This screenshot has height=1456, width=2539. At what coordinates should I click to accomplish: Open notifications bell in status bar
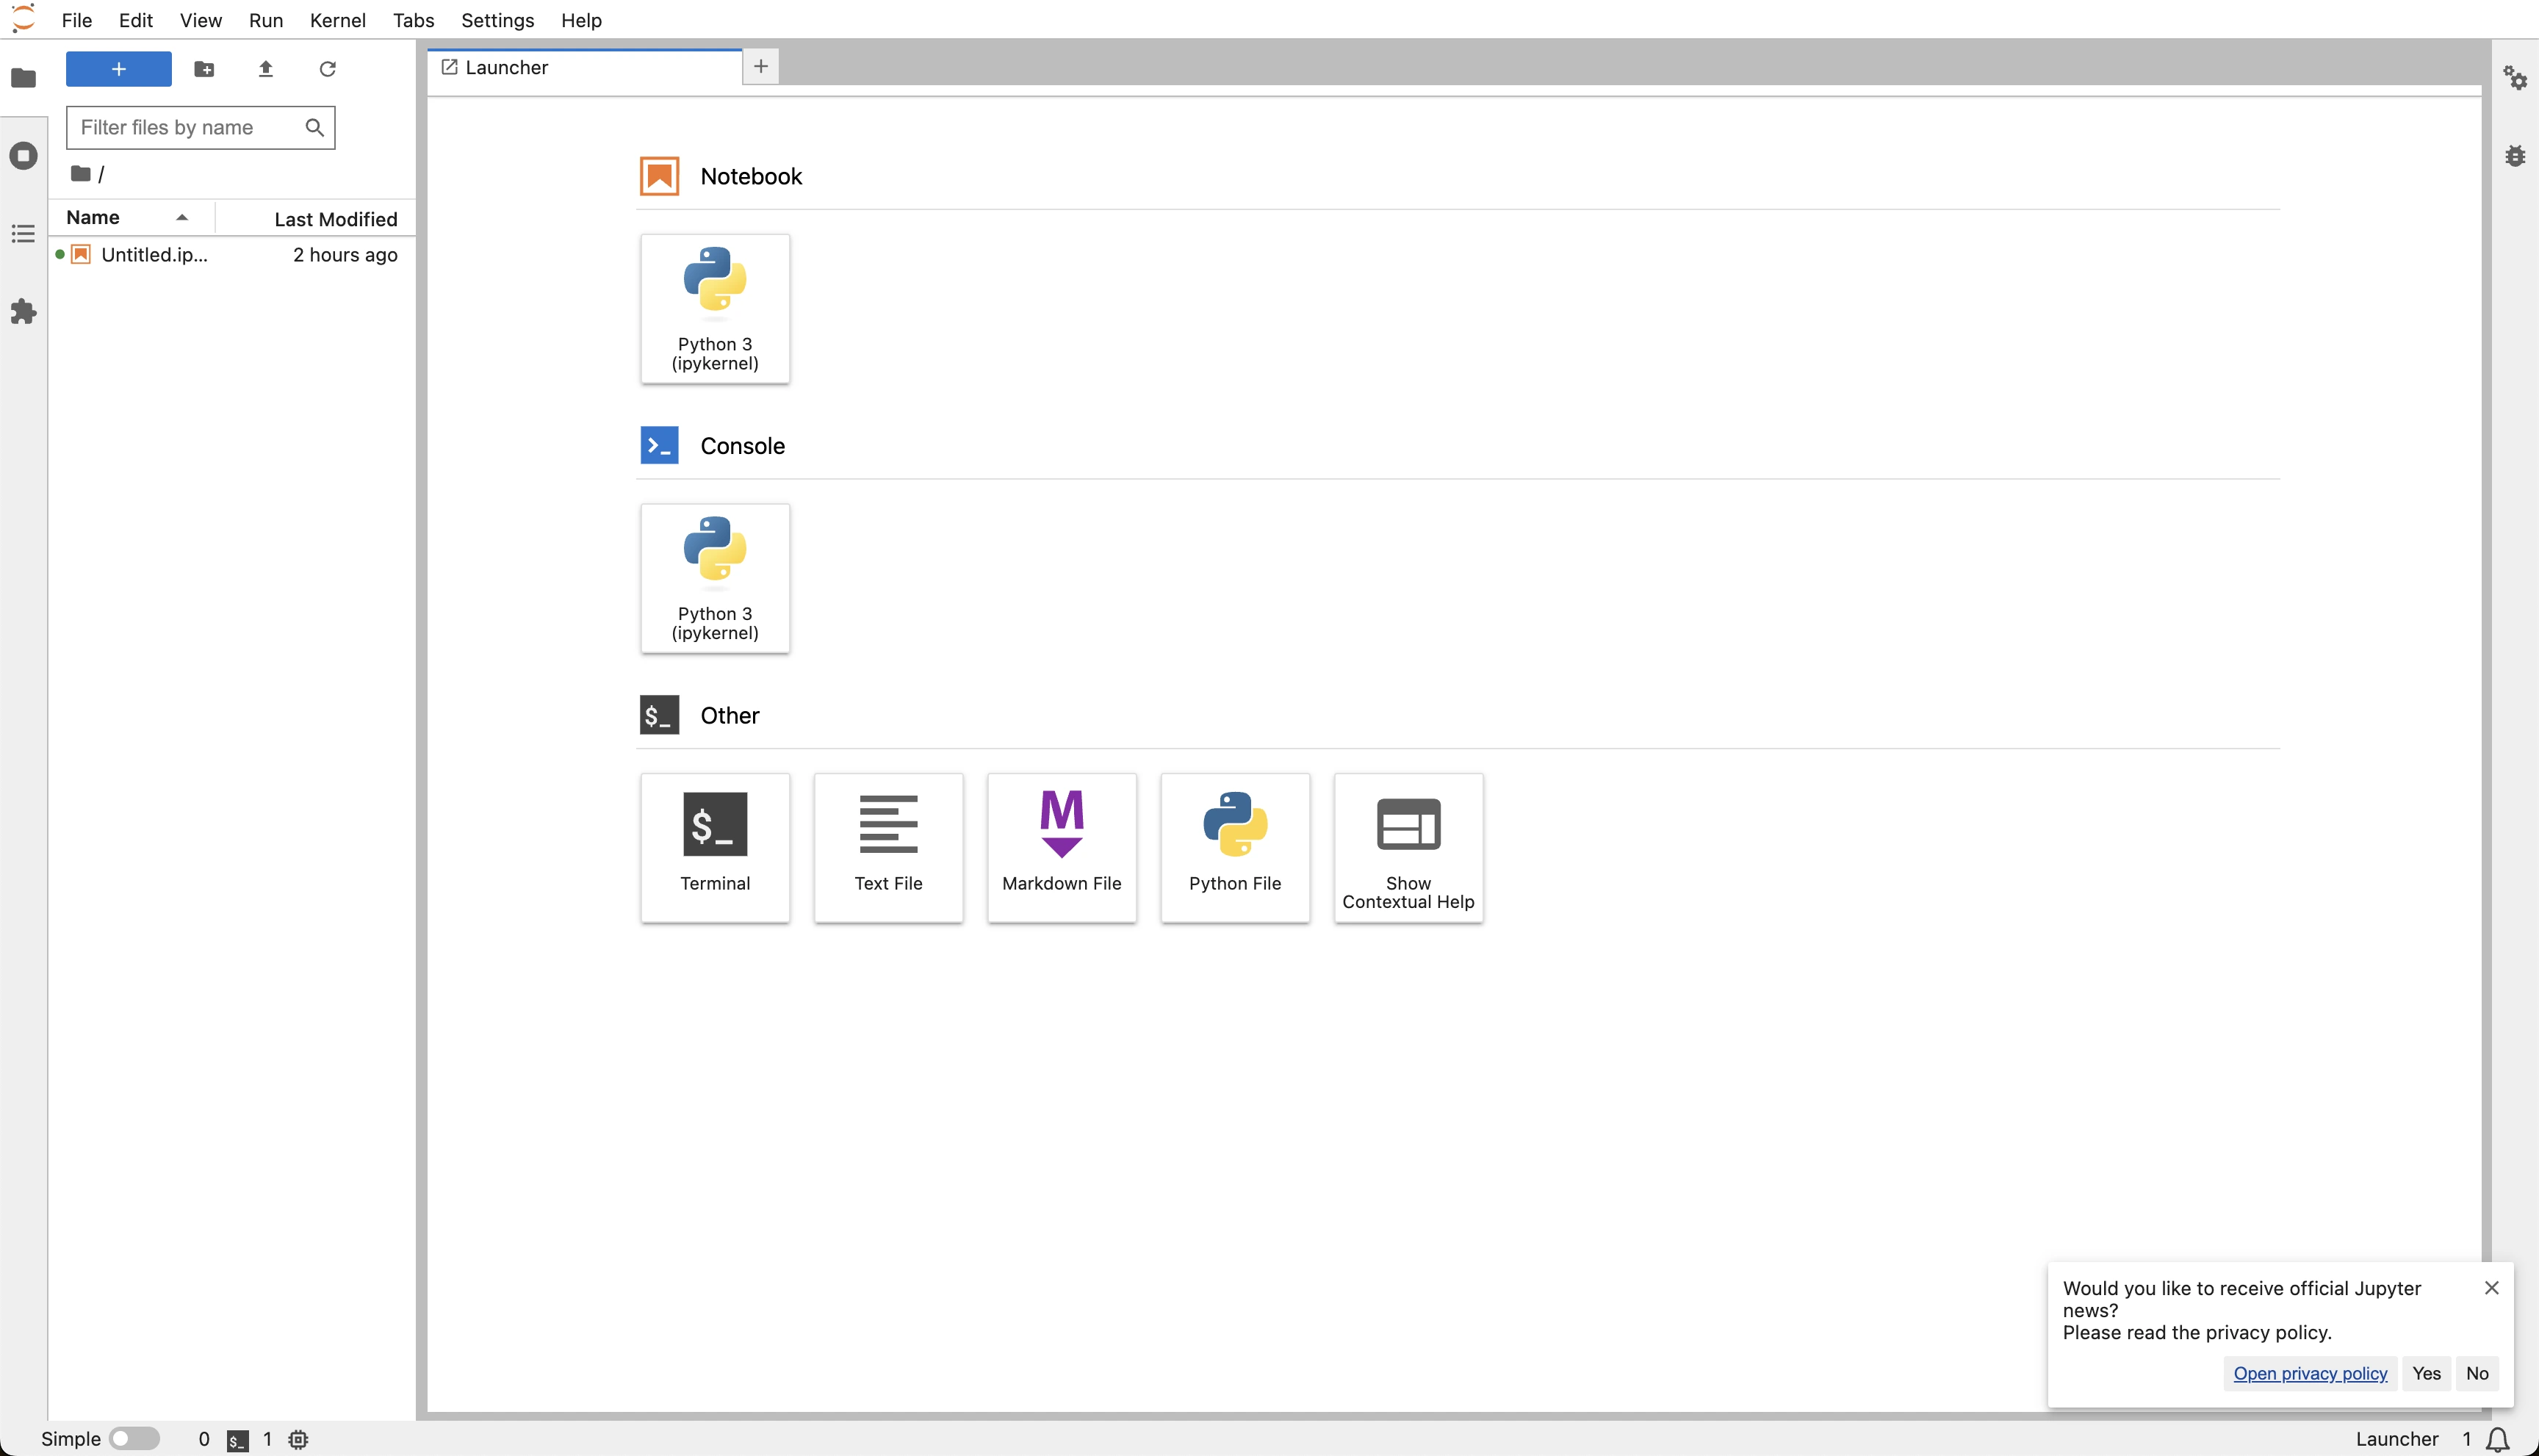[x=2497, y=1440]
